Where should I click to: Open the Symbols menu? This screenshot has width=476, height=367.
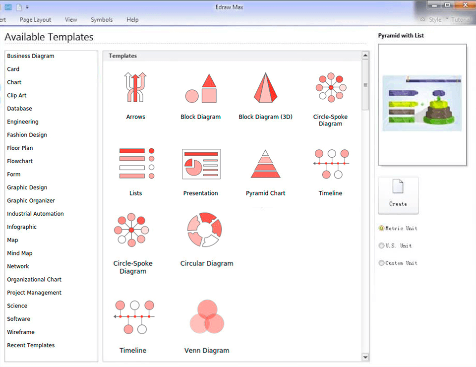coord(102,19)
